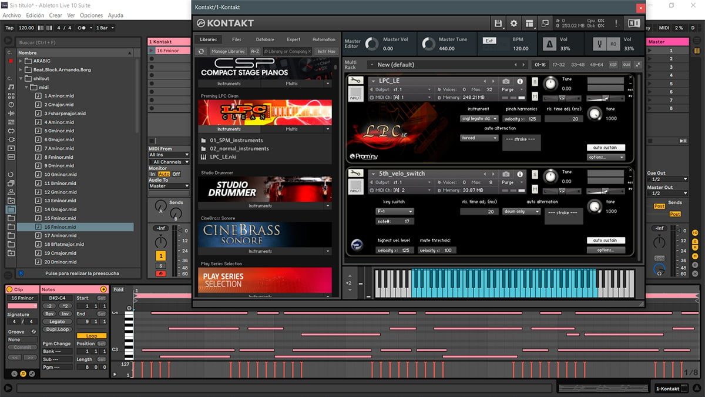Click snapshot camera icon on 5th_velo_switch

pyautogui.click(x=506, y=174)
